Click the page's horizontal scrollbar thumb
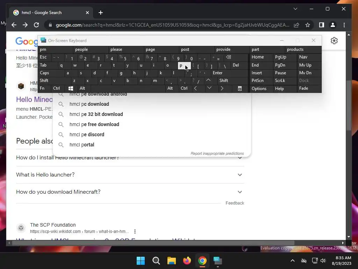 [x=153, y=243]
